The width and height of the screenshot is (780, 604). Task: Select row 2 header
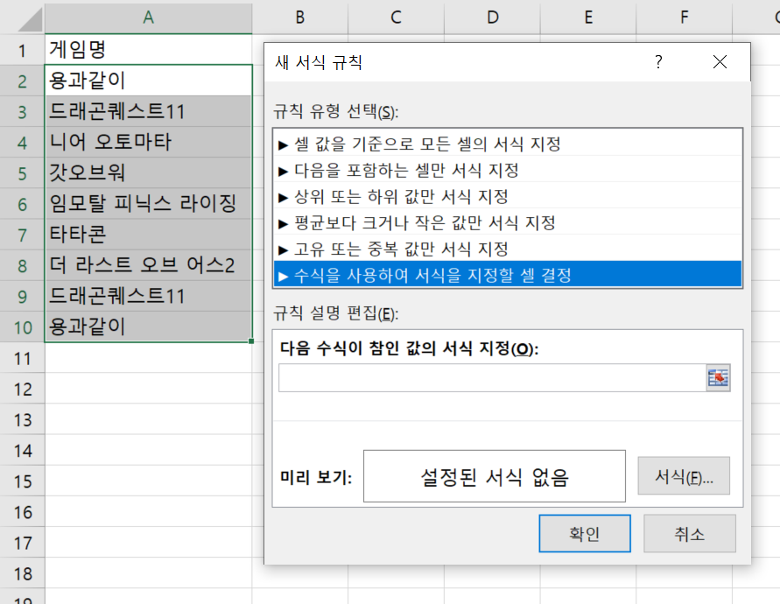(x=23, y=81)
